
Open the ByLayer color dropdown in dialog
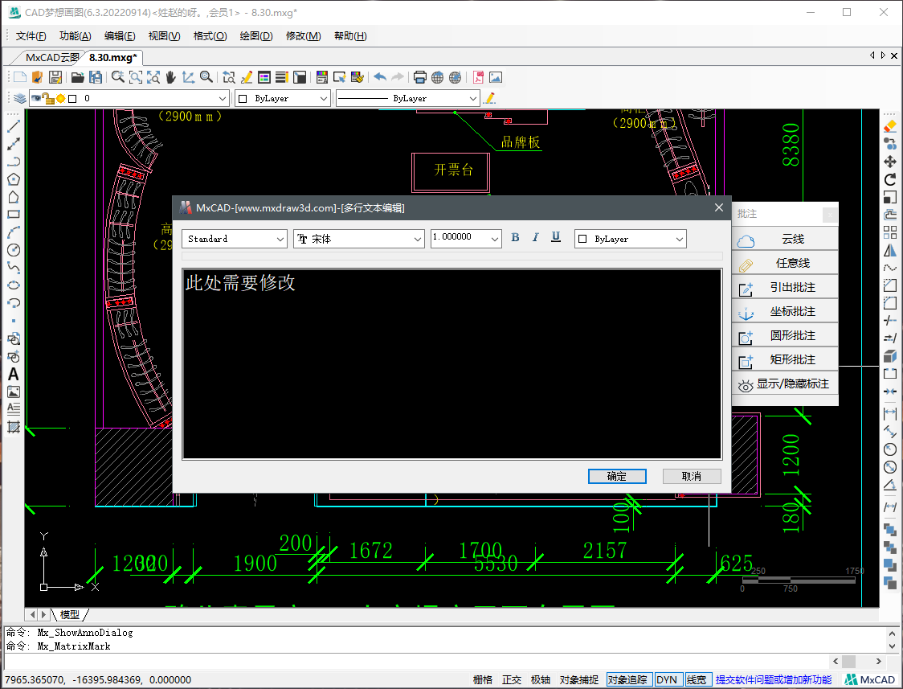pyautogui.click(x=631, y=239)
